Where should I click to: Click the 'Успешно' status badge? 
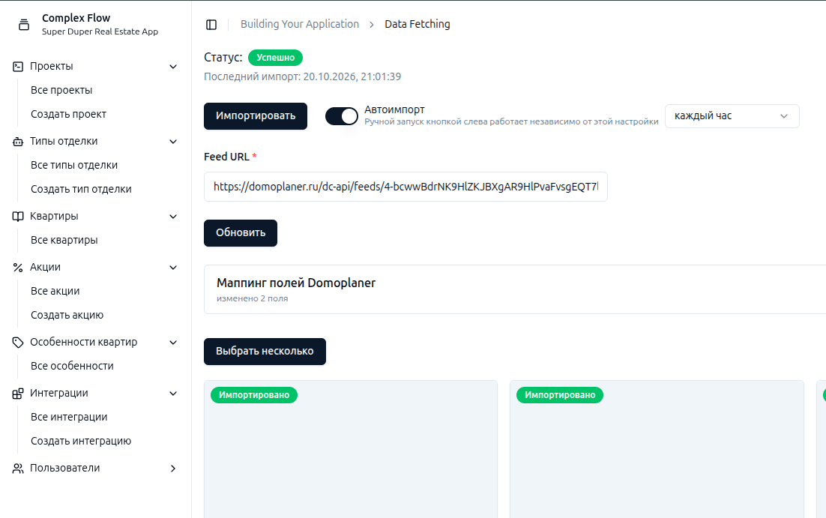pos(276,58)
